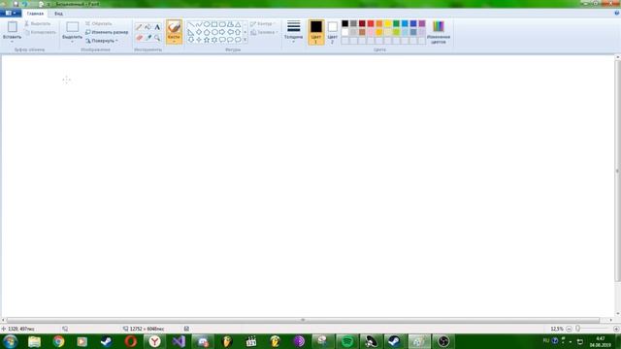Pick the down arrow shape
This screenshot has width=621, height=349.
coord(191,40)
